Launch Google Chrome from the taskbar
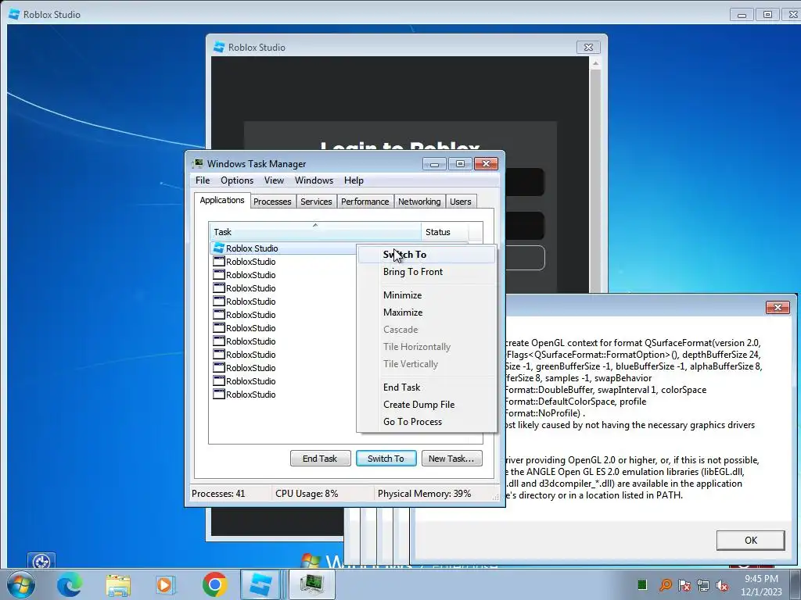This screenshot has height=600, width=801. point(214,584)
